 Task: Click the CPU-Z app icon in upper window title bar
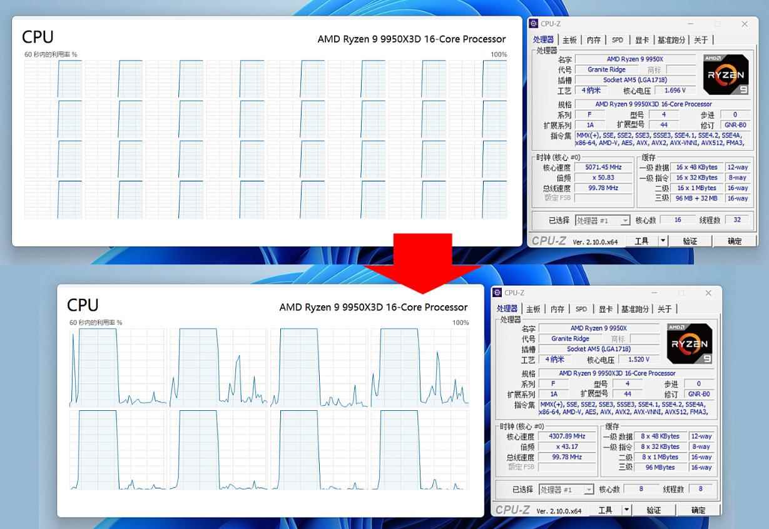pyautogui.click(x=534, y=24)
